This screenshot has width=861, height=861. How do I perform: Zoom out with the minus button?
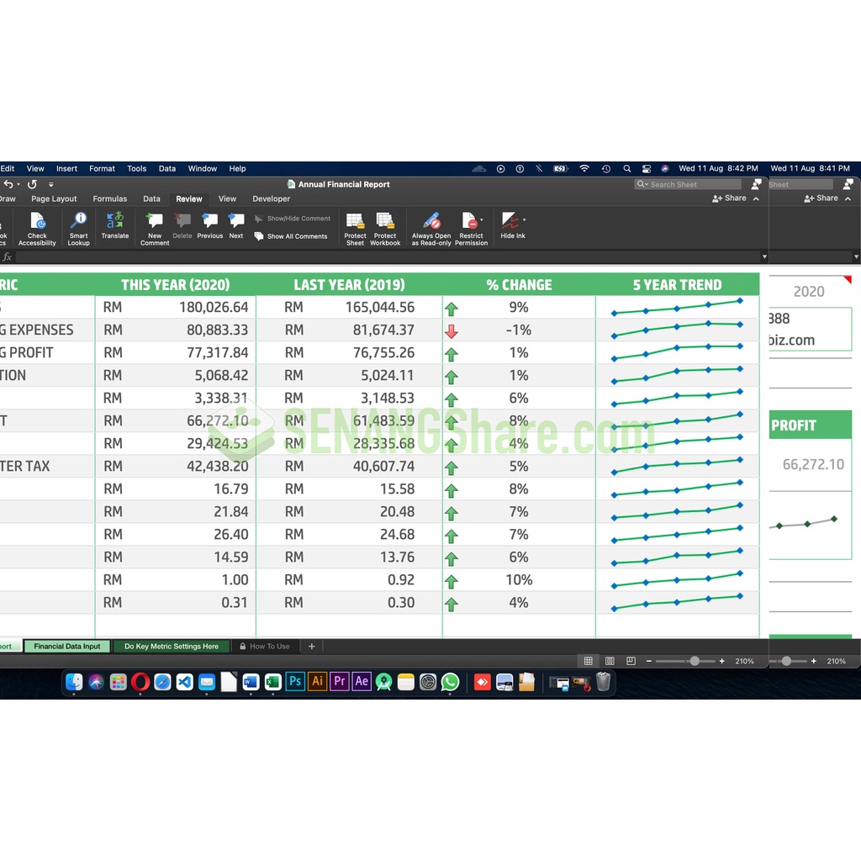pos(648,661)
